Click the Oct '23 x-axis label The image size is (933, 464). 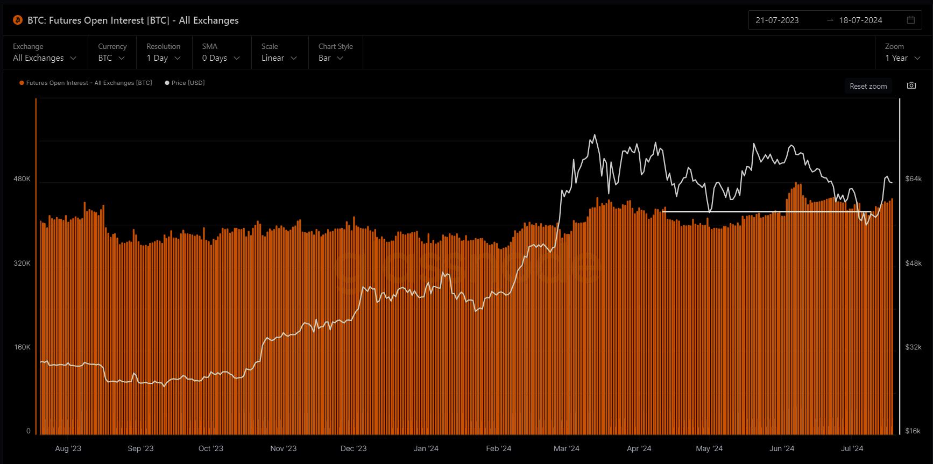point(210,448)
